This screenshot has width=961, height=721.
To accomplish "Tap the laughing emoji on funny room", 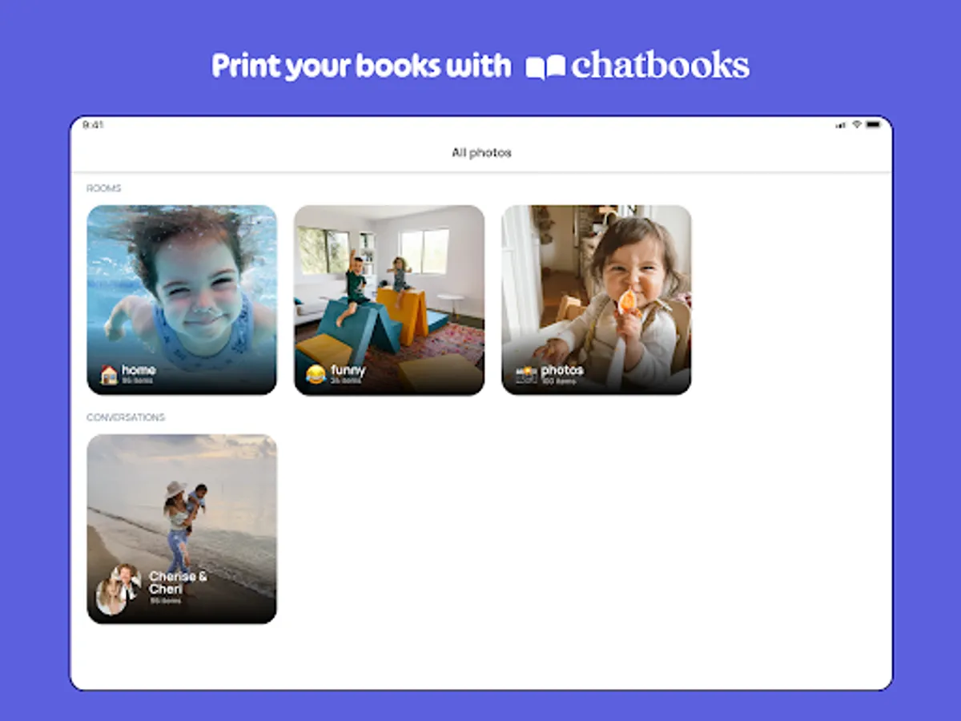I will pyautogui.click(x=316, y=374).
